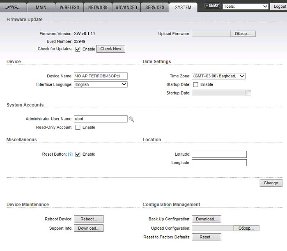Open the Tools dropdown
This screenshot has width=287, height=251.
(x=246, y=7)
